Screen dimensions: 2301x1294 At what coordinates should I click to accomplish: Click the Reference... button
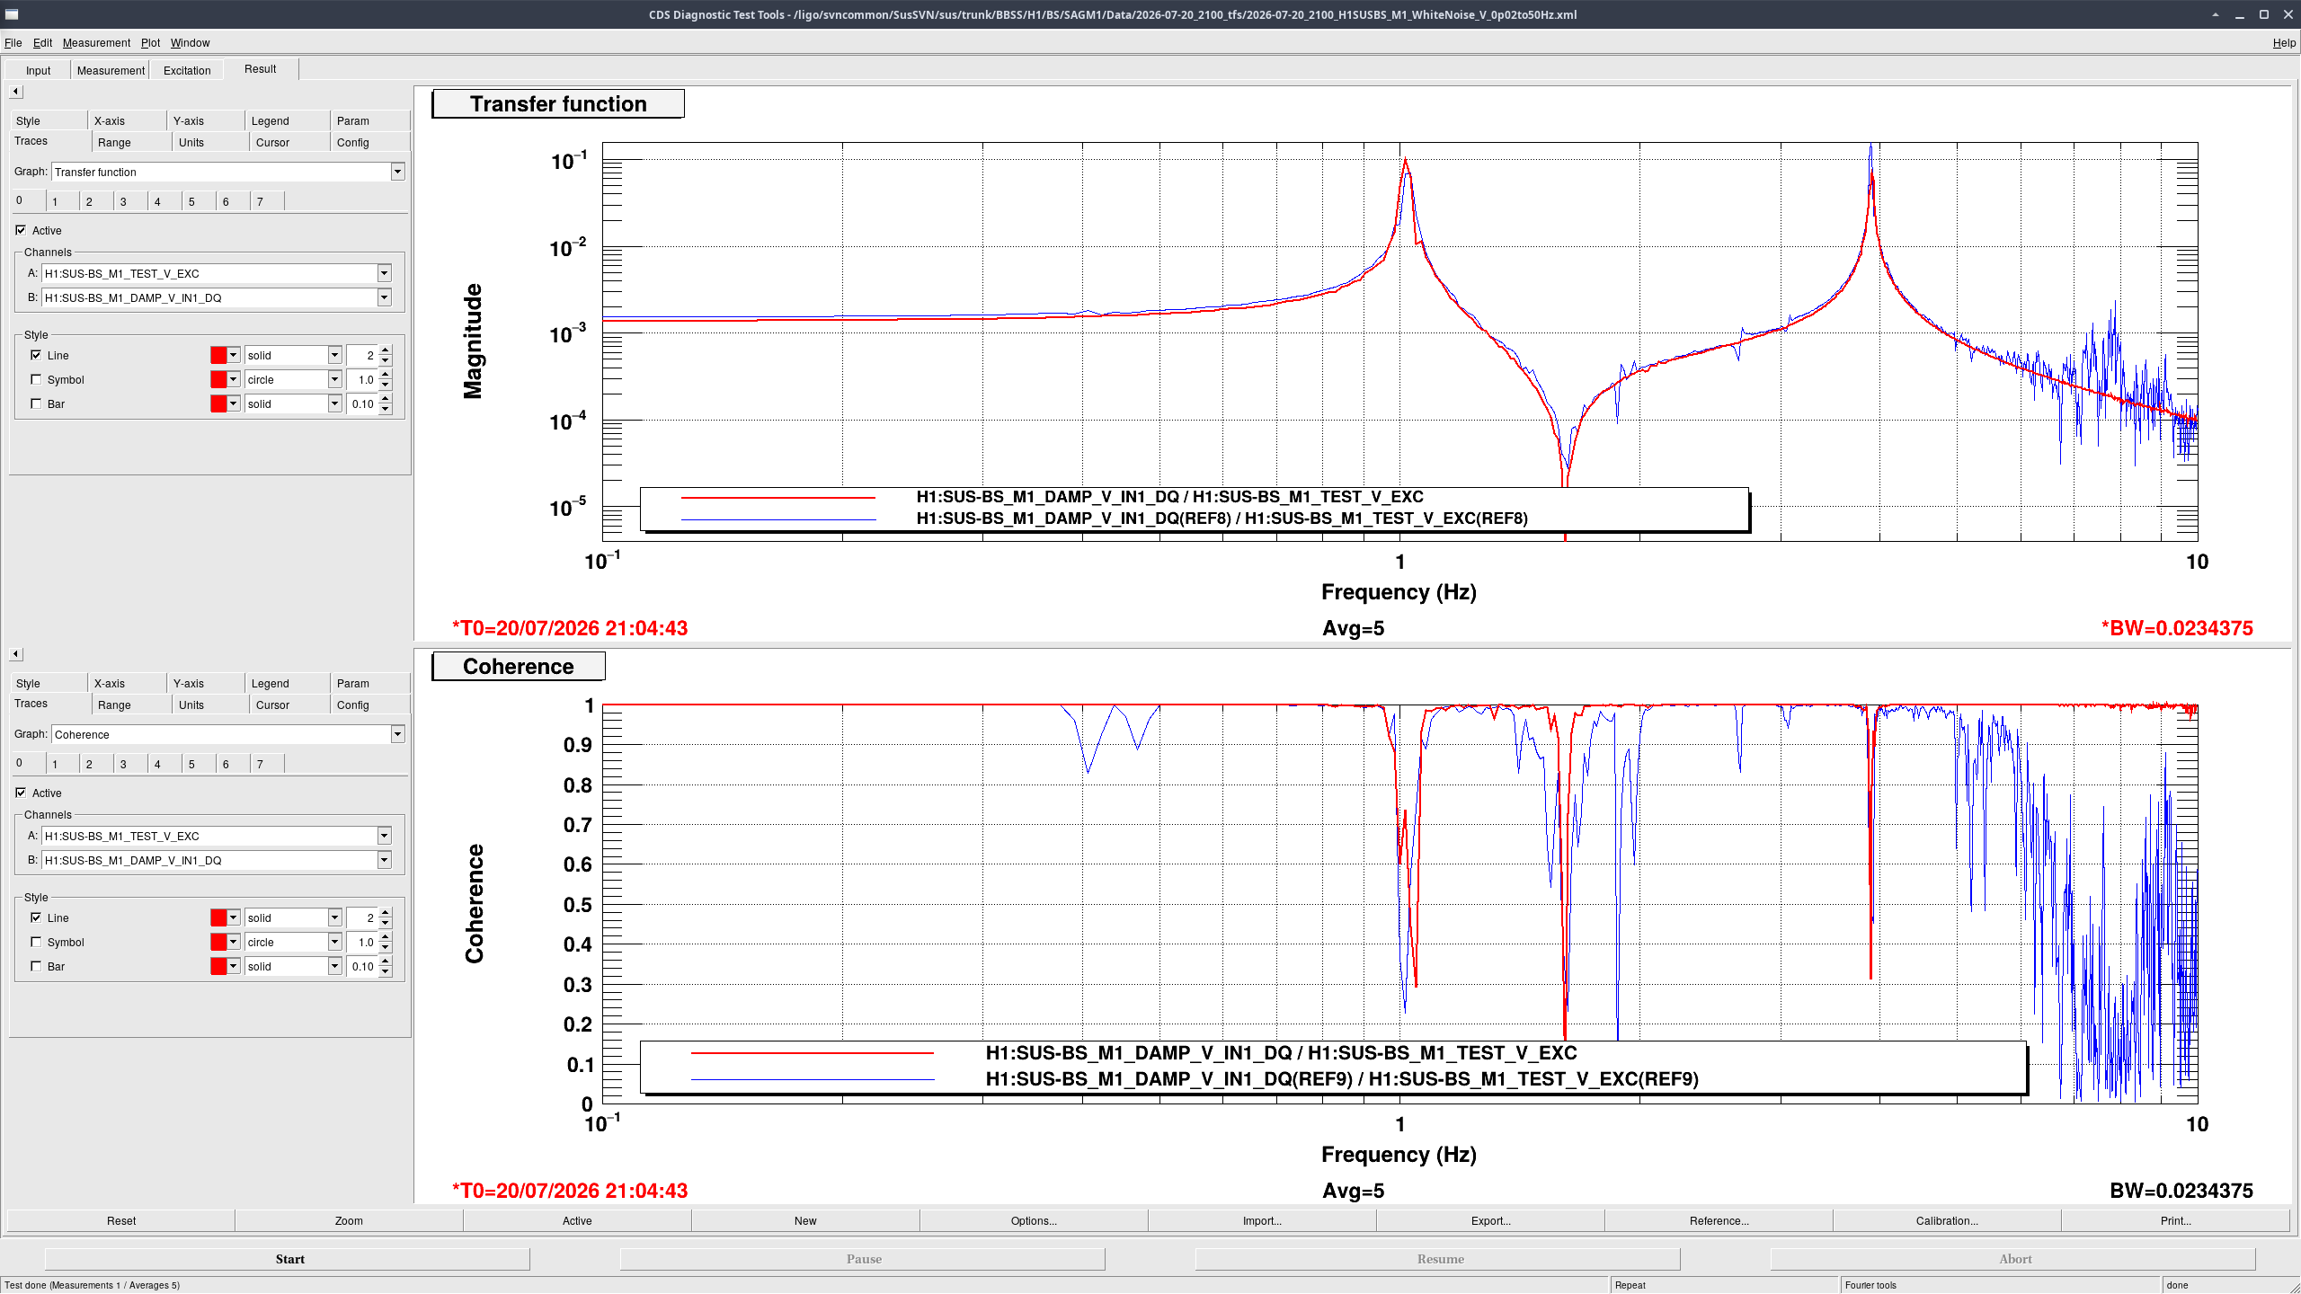(1719, 1220)
